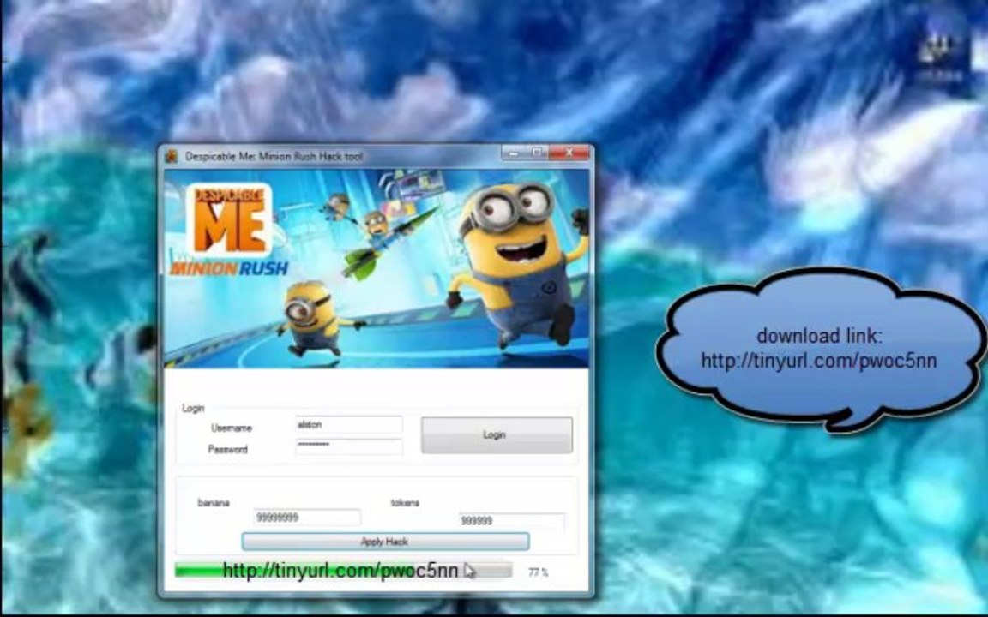Click the window title text
The width and height of the screenshot is (988, 617).
274,156
